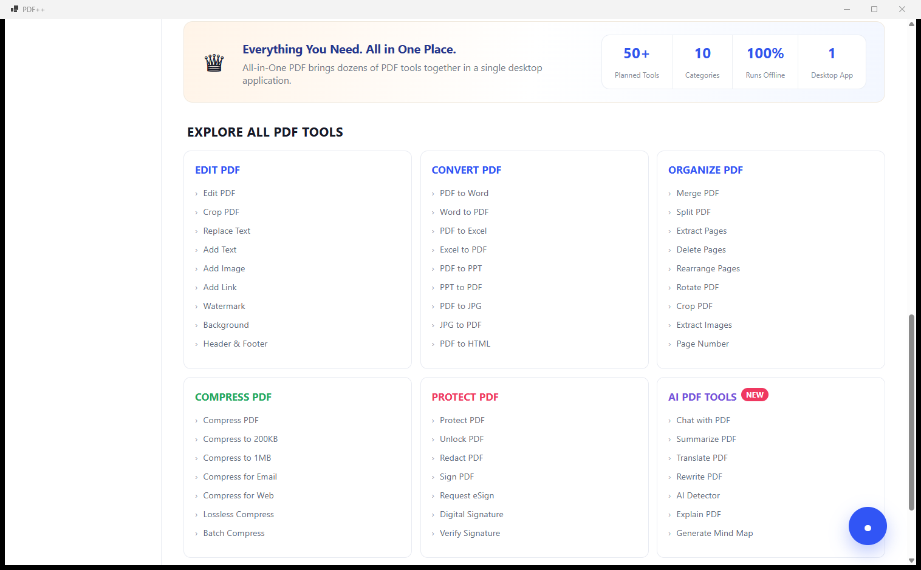Image resolution: width=921 pixels, height=570 pixels.
Task: Open the Rotate PDF tool
Action: point(697,287)
